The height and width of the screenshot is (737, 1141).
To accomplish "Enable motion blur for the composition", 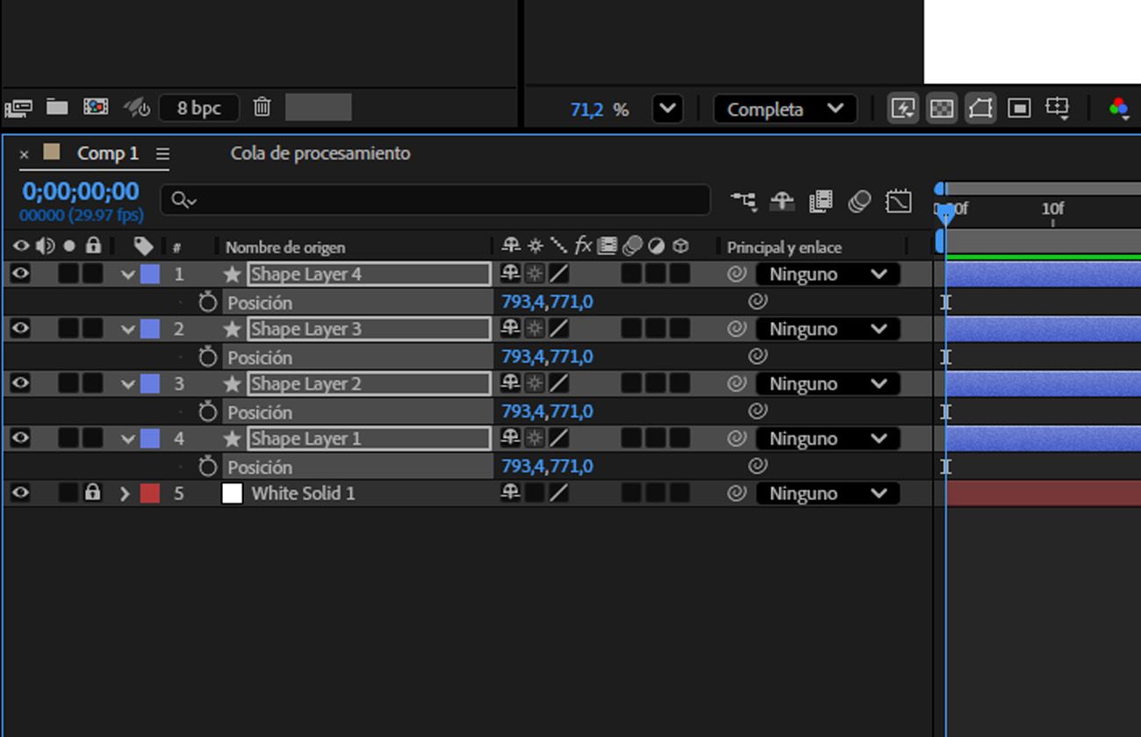I will coord(859,202).
